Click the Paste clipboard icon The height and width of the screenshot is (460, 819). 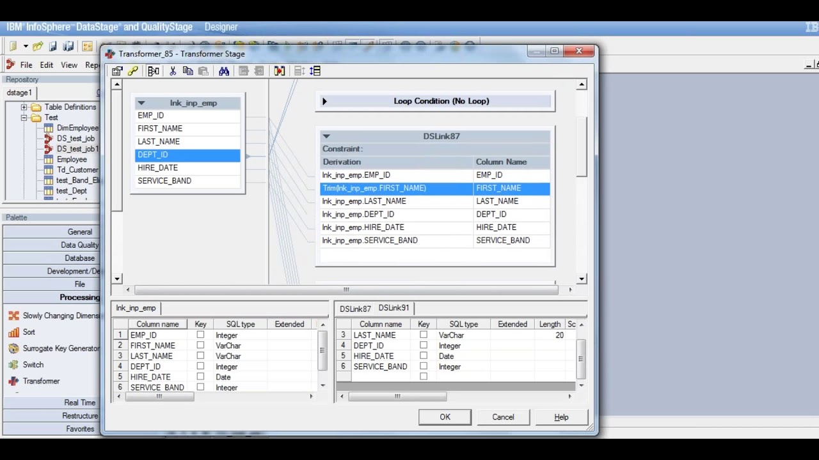[x=203, y=71]
